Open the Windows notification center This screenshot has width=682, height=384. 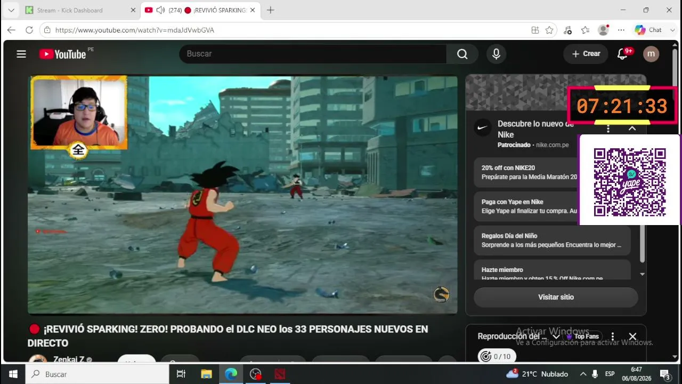coord(664,374)
